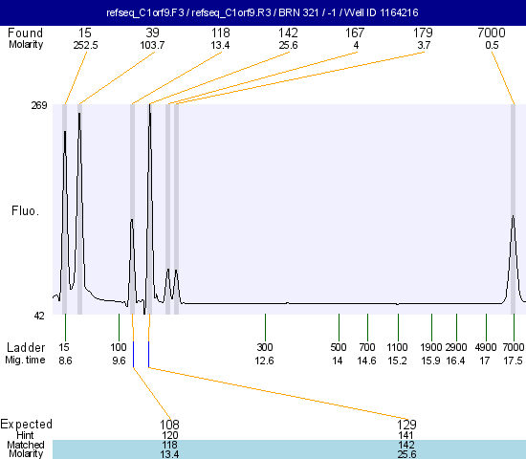526x459 pixels.
Task: Click expected fragment size 108
Action: pyautogui.click(x=169, y=425)
